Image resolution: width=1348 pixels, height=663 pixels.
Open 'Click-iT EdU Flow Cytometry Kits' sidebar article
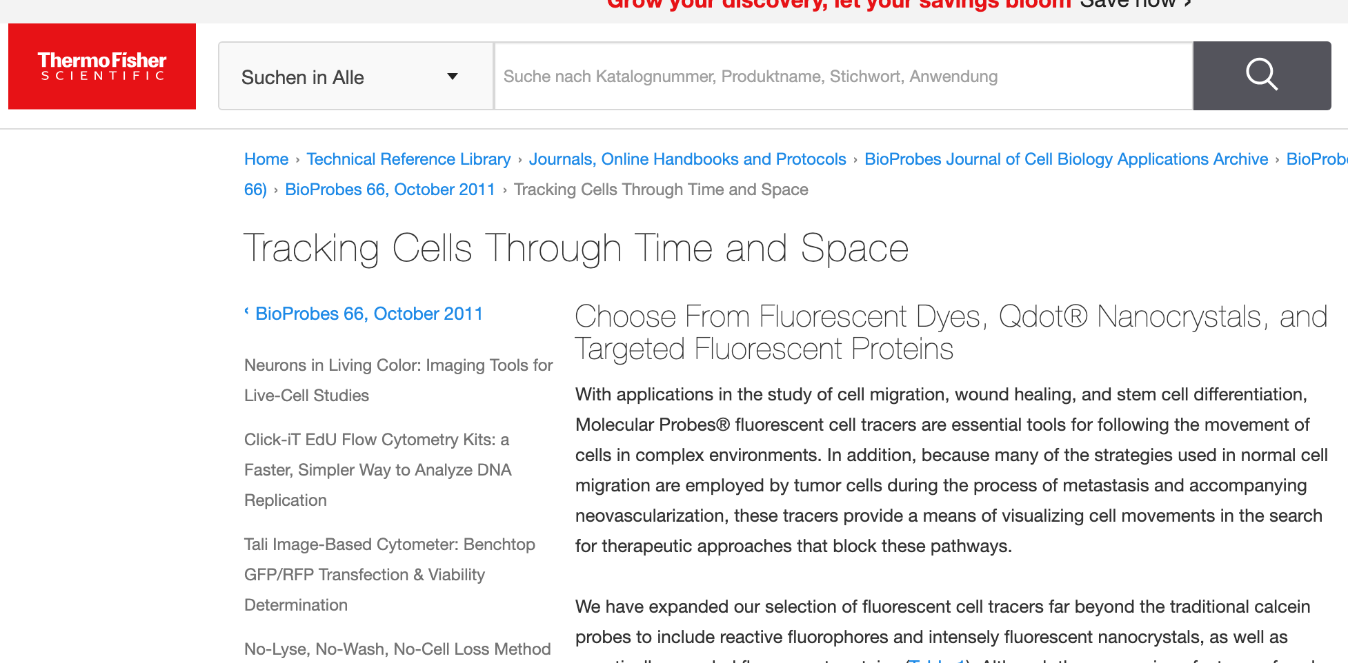[377, 470]
